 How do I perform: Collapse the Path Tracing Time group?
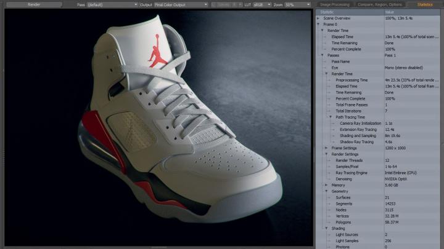331,117
